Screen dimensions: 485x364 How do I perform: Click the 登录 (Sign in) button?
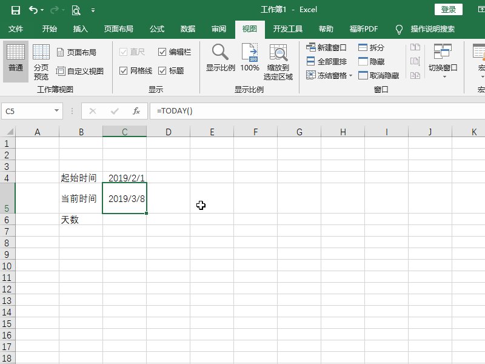tap(449, 10)
